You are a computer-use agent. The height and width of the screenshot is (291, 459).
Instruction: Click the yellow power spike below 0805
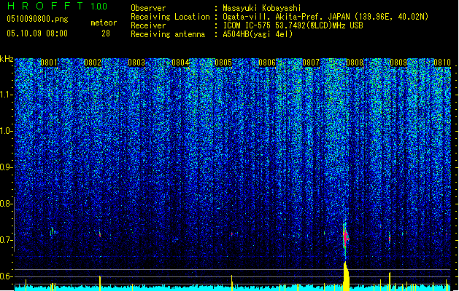tap(232, 283)
